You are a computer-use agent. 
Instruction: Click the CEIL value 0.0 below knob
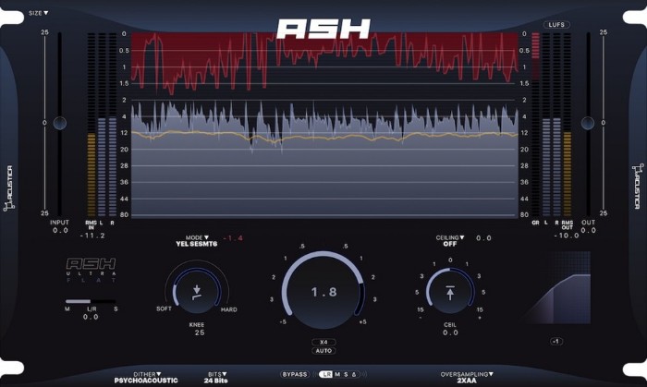tap(450, 333)
